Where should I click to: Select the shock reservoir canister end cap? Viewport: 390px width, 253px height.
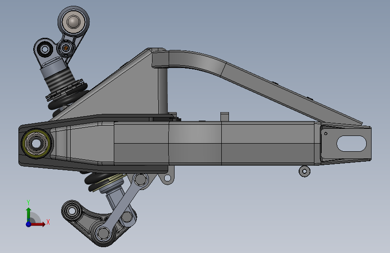(x=73, y=22)
